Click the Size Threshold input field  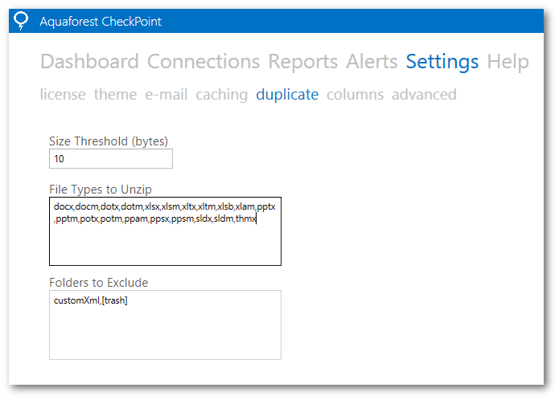point(111,159)
